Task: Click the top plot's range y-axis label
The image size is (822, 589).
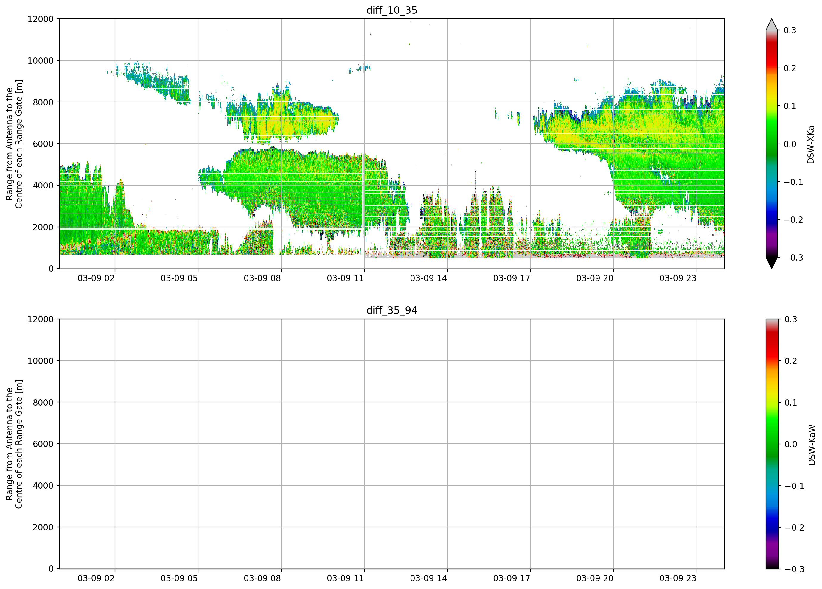Action: tap(14, 144)
